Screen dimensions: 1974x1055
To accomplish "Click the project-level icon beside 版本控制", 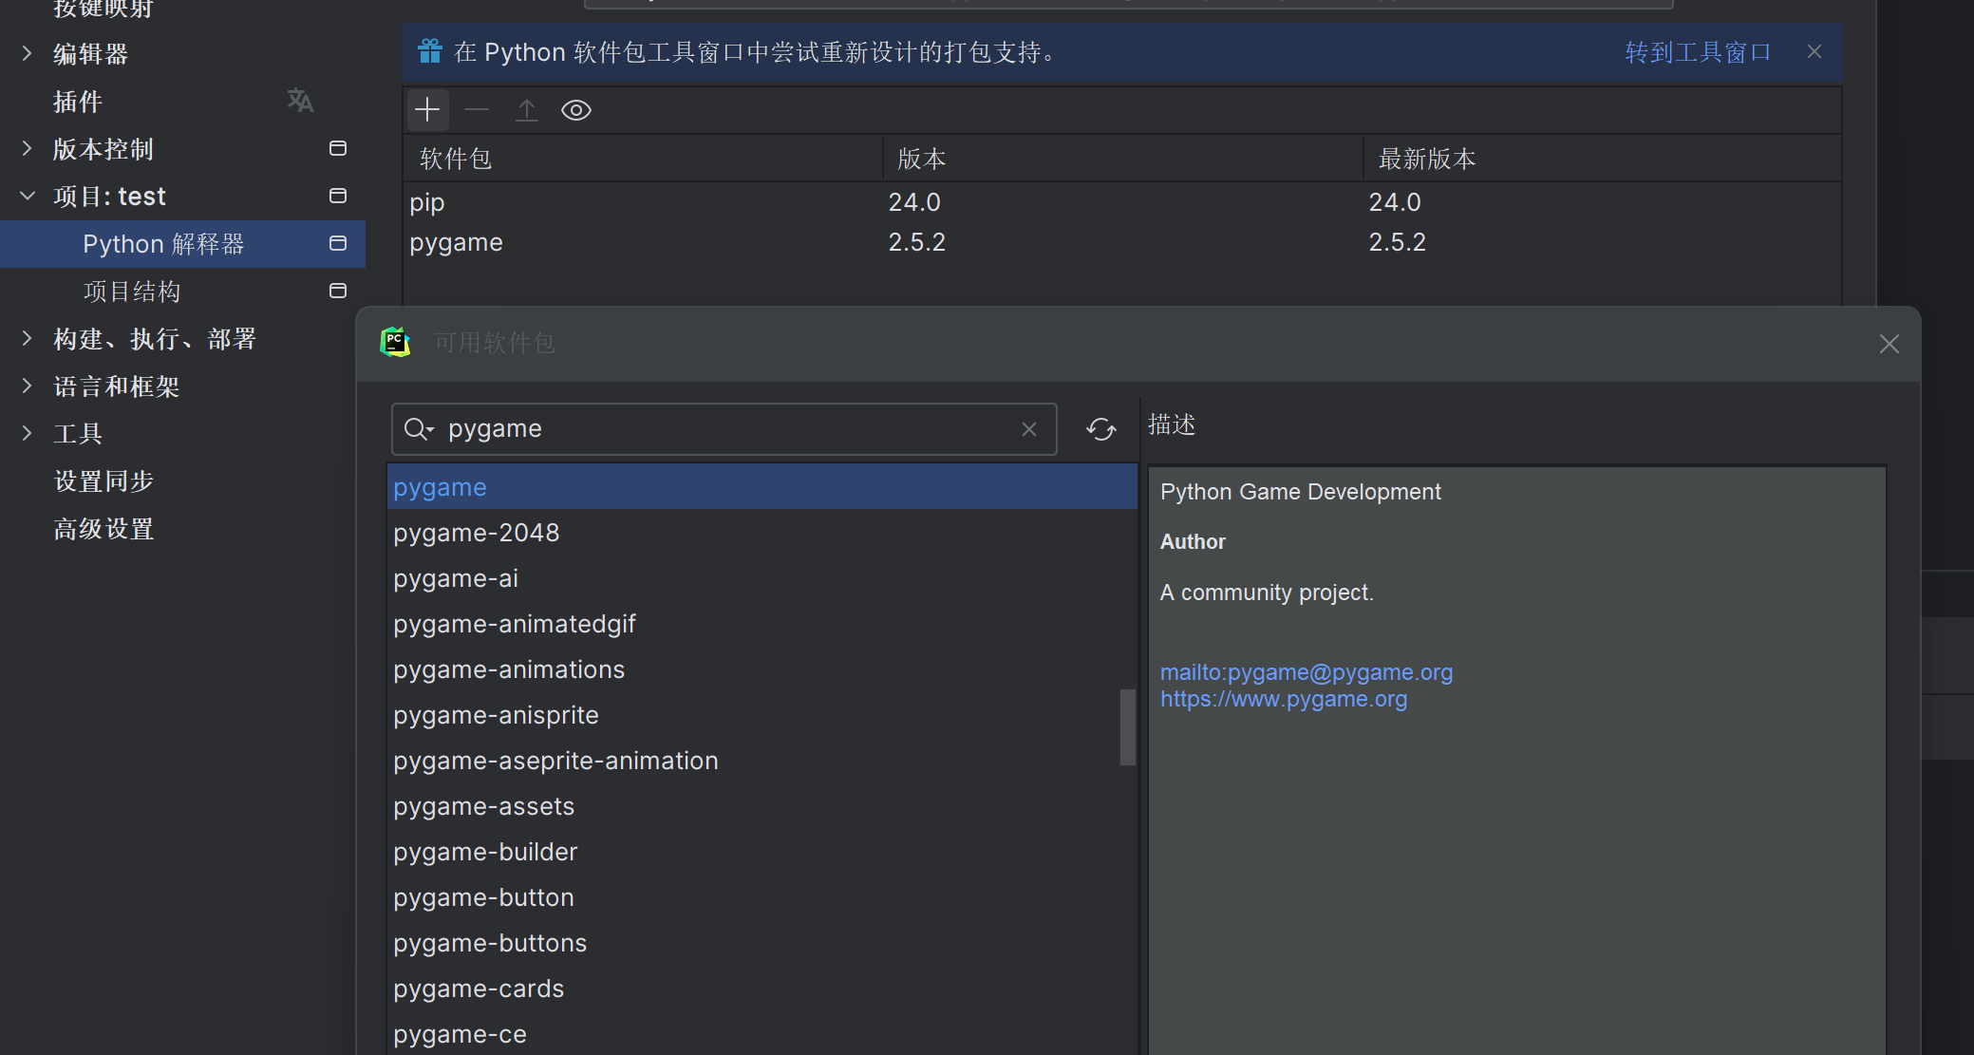I will [x=337, y=148].
